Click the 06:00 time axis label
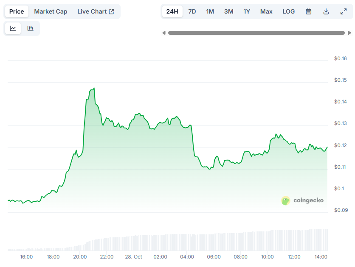This screenshot has width=355, height=267. (214, 257)
